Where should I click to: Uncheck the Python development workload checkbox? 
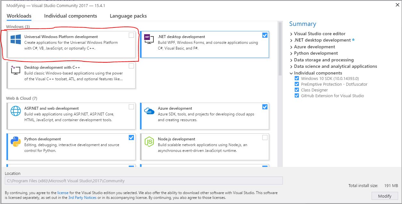(131, 137)
